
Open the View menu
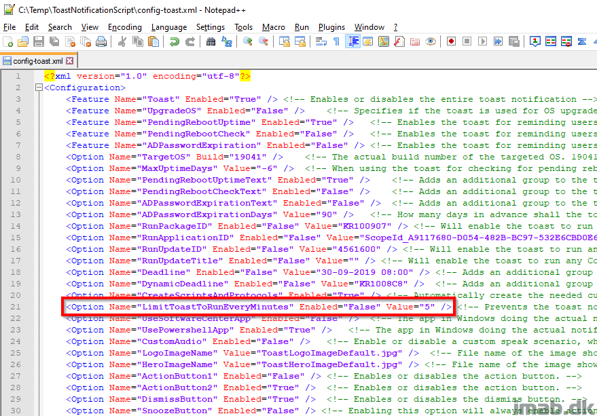tap(90, 27)
